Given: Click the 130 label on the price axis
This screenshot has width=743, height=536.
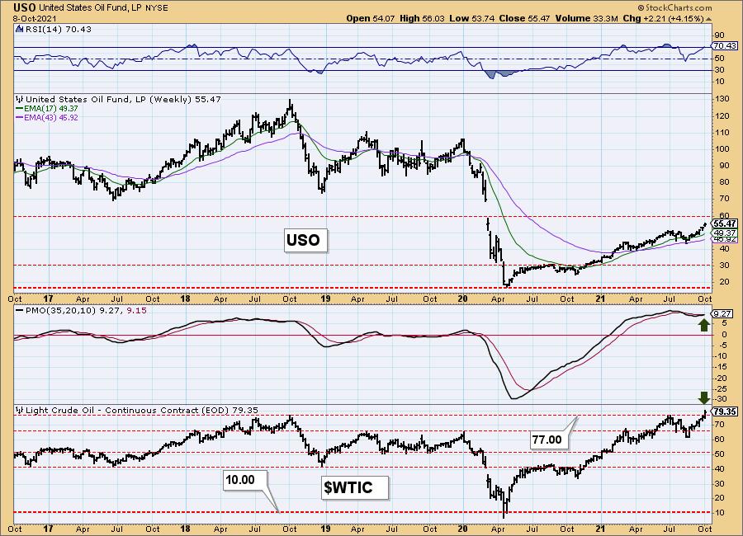Looking at the screenshot, I should tap(722, 99).
